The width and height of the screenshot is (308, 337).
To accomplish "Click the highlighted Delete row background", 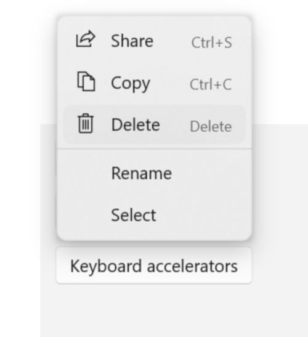I will [x=154, y=124].
